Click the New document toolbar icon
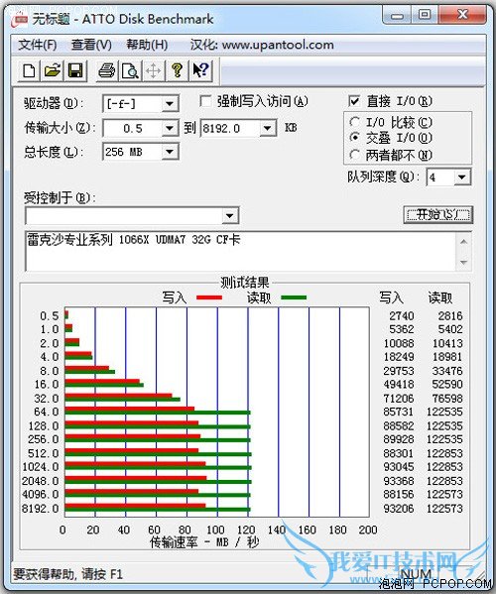The image size is (496, 594). [x=29, y=70]
